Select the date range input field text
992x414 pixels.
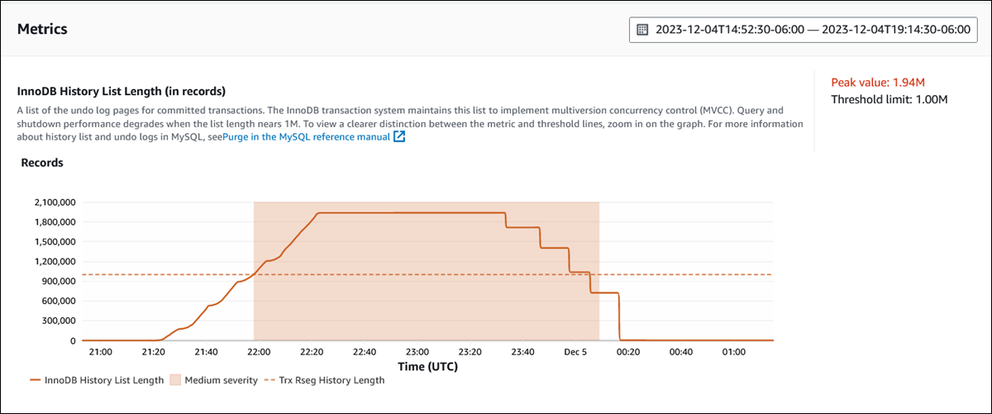[x=812, y=29]
